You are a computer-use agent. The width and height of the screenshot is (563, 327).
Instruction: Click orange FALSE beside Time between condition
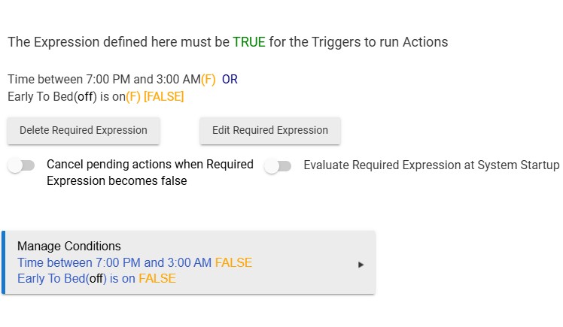234,263
